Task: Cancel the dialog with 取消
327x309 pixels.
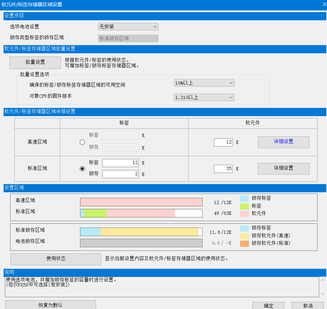Action: pos(308,306)
